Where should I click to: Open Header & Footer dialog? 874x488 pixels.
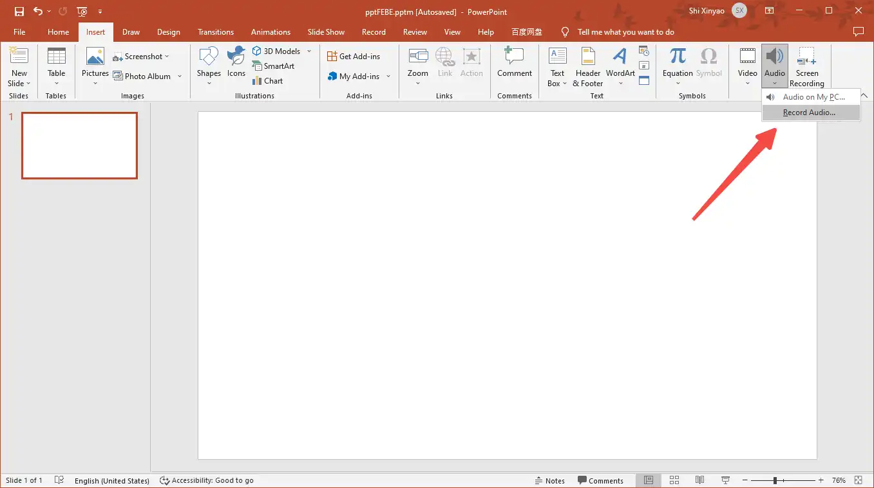[x=588, y=67]
